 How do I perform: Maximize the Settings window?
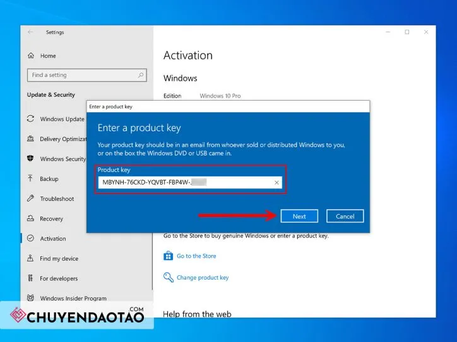pos(407,32)
